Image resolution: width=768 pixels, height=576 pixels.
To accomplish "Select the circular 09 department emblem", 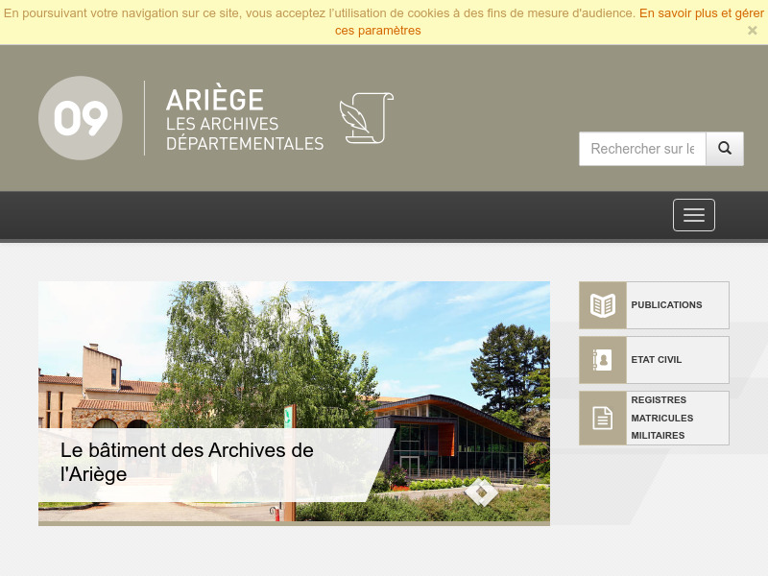I will pyautogui.click(x=80, y=117).
